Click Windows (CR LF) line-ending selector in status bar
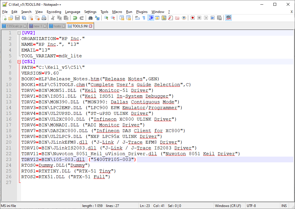295x209 pixels. click(x=228, y=206)
